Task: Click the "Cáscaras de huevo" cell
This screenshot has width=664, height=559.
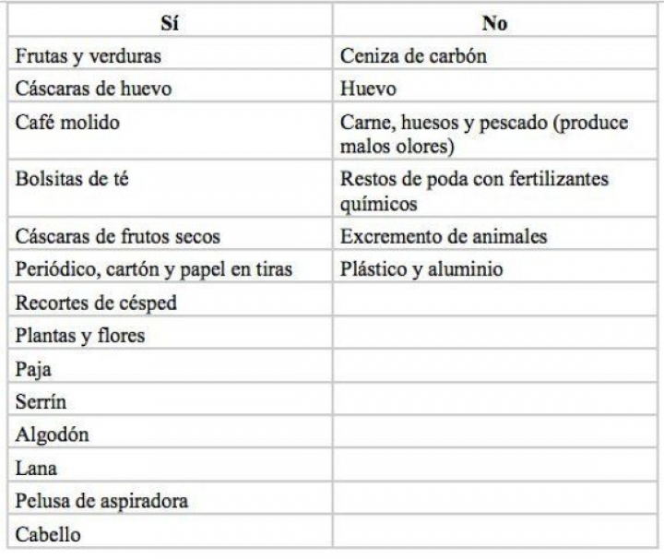Action: click(94, 89)
